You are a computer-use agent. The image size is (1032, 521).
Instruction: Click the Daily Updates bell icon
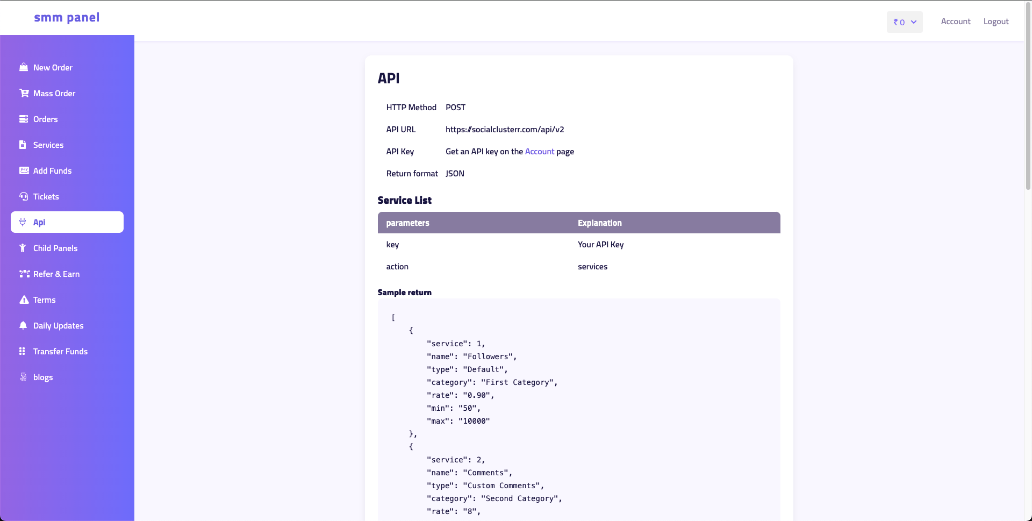(x=23, y=325)
